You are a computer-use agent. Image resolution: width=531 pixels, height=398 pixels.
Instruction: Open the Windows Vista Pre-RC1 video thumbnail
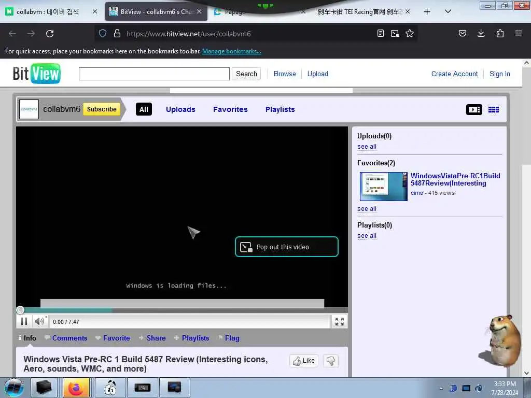click(x=384, y=187)
